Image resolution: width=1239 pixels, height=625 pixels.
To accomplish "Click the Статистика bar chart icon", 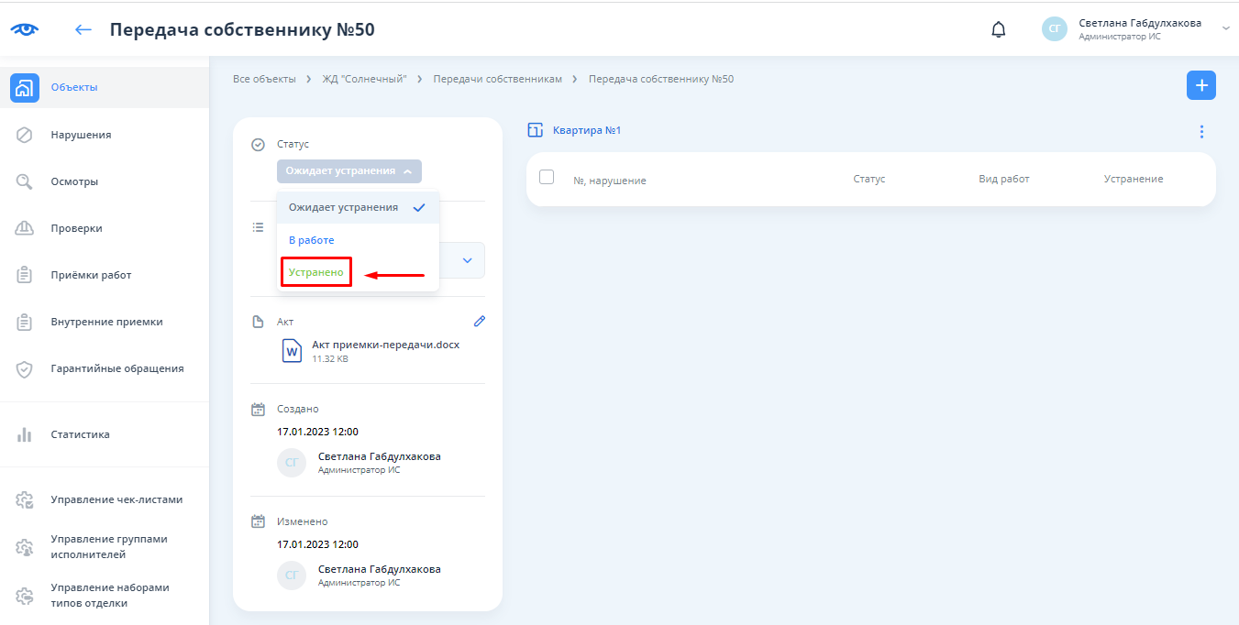I will tap(25, 434).
